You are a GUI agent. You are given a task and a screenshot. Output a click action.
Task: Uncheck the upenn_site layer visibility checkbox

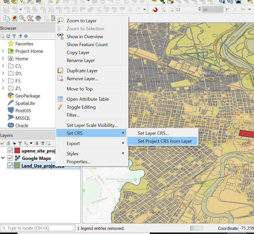click(x=10, y=151)
